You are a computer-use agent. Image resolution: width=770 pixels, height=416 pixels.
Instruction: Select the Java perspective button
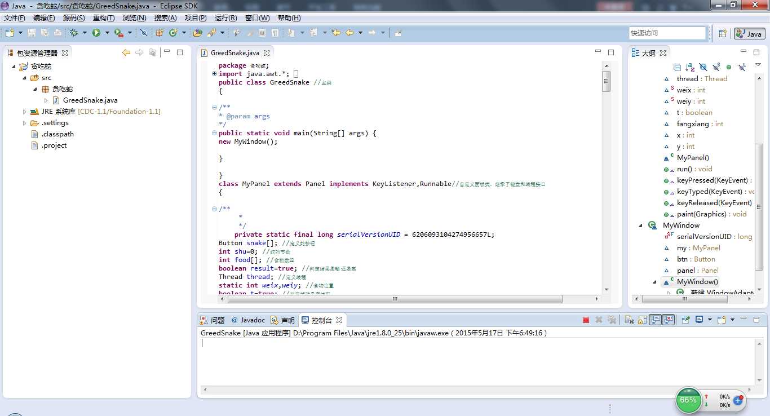click(750, 34)
